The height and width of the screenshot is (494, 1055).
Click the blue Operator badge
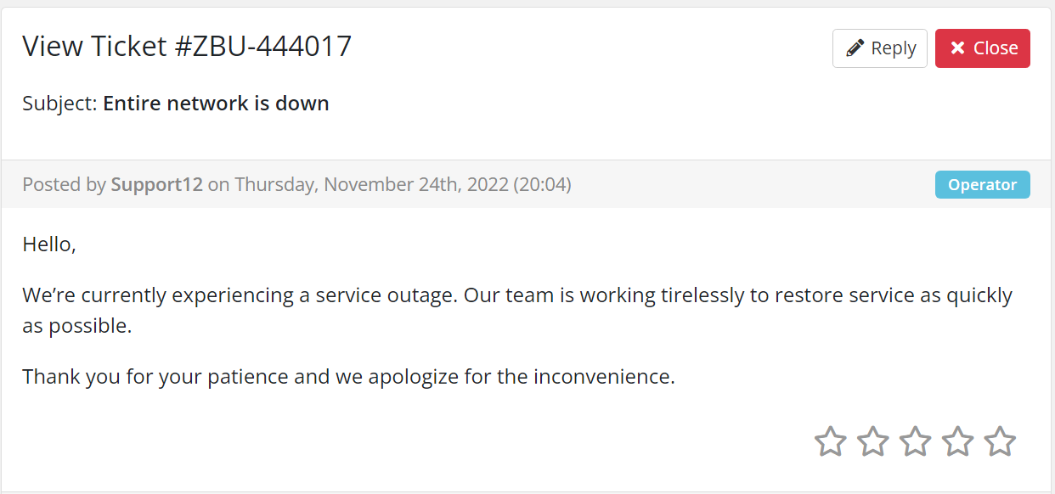point(982,184)
